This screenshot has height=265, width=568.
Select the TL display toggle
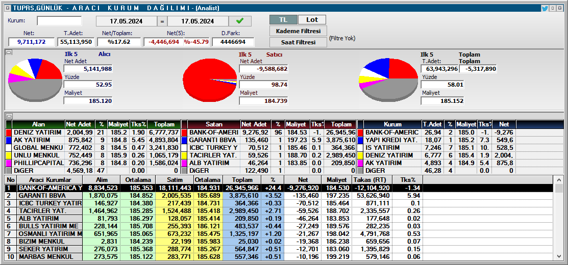pyautogui.click(x=283, y=20)
